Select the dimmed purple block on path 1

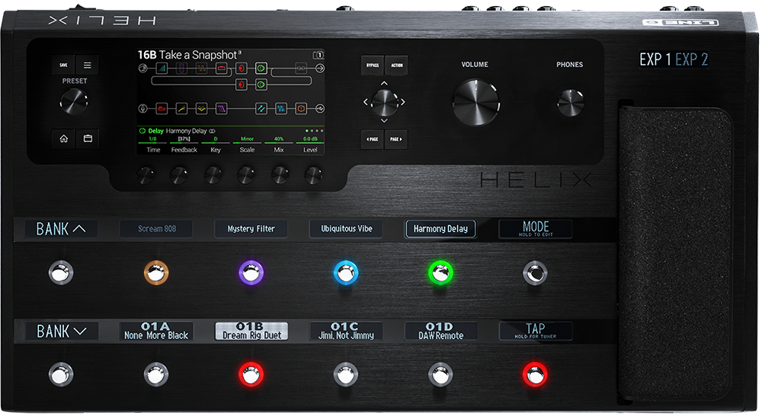coord(181,69)
